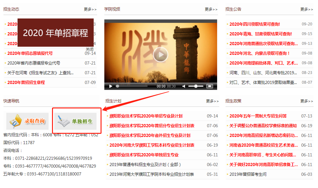This screenshot has height=188, width=318.
Task: Open 2020年河北、内蒙古录取可查询 notice
Action: point(260,53)
